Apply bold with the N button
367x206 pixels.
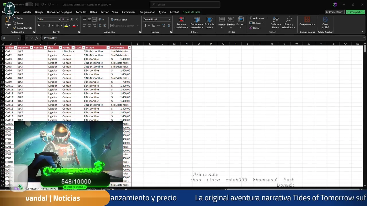pyautogui.click(x=39, y=25)
